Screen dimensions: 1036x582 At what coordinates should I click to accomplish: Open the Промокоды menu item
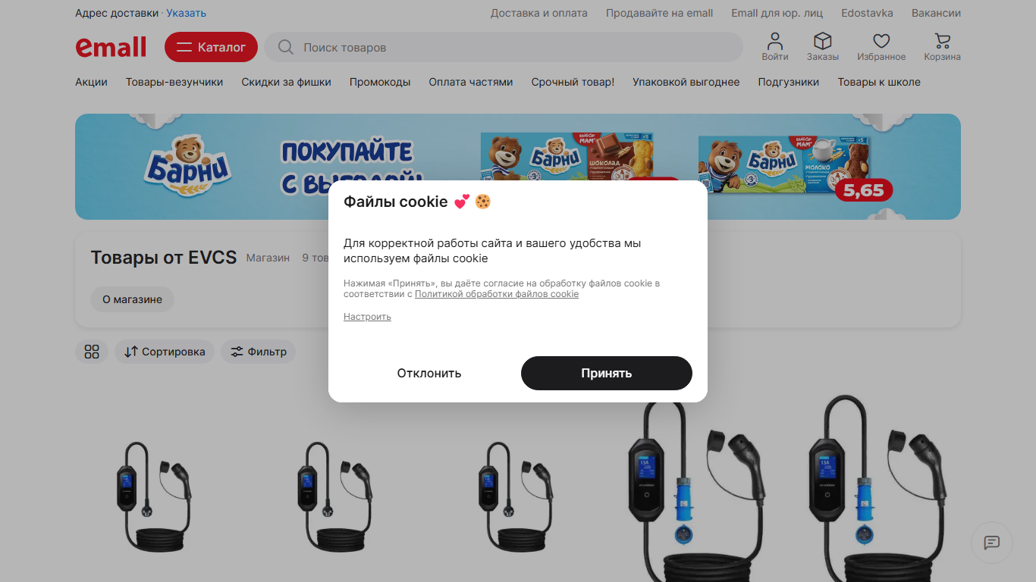[x=380, y=82]
